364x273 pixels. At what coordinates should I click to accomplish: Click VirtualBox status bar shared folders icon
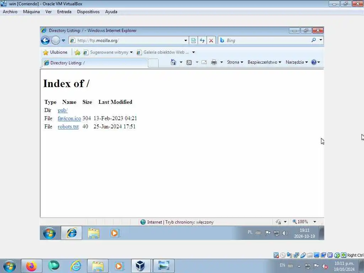point(310,255)
